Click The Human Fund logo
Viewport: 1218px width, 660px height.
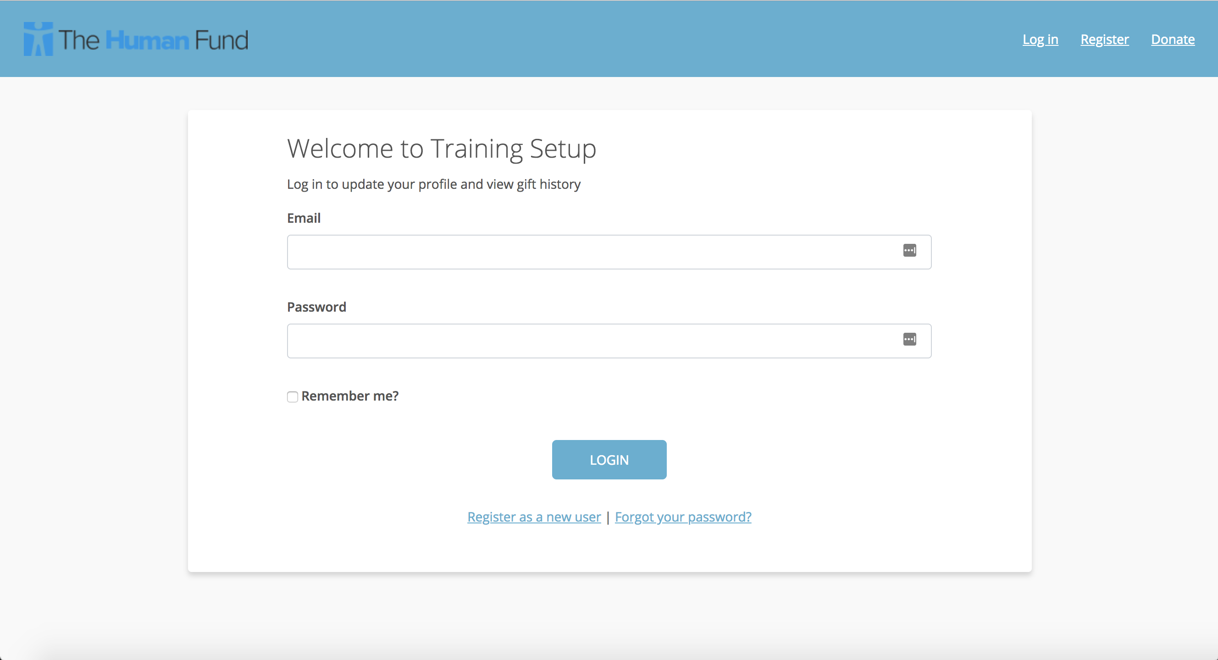coord(136,39)
